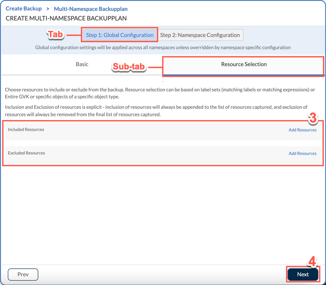326x285 pixels.
Task: Click Add Resources for Excluded Resources
Action: tap(302, 153)
